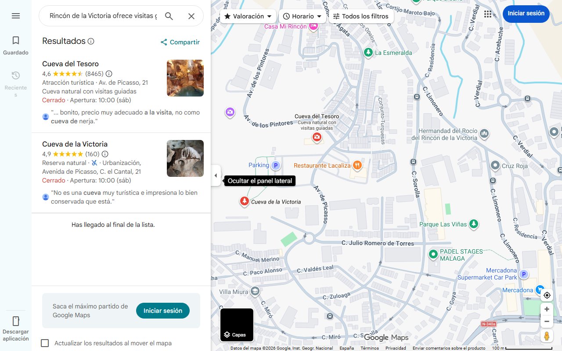Expand the Valoración rating filter
This screenshot has height=351, width=562.
[248, 16]
